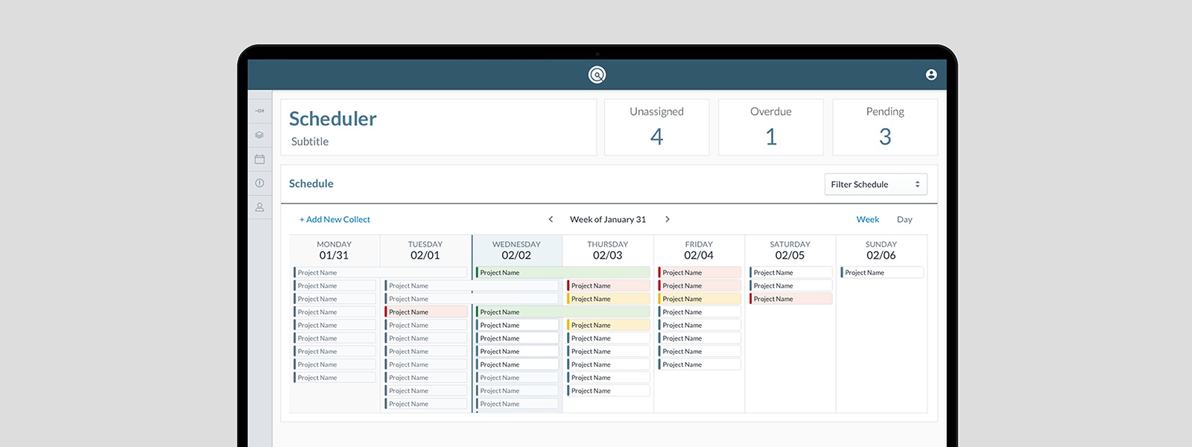Open the user account avatar icon
The height and width of the screenshot is (447, 1192).
point(931,74)
